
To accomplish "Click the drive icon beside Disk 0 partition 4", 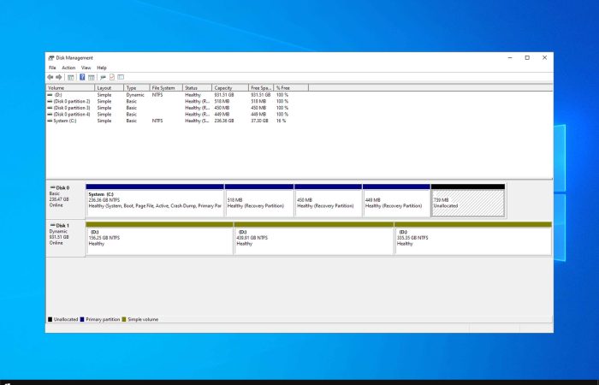I will tap(50, 114).
